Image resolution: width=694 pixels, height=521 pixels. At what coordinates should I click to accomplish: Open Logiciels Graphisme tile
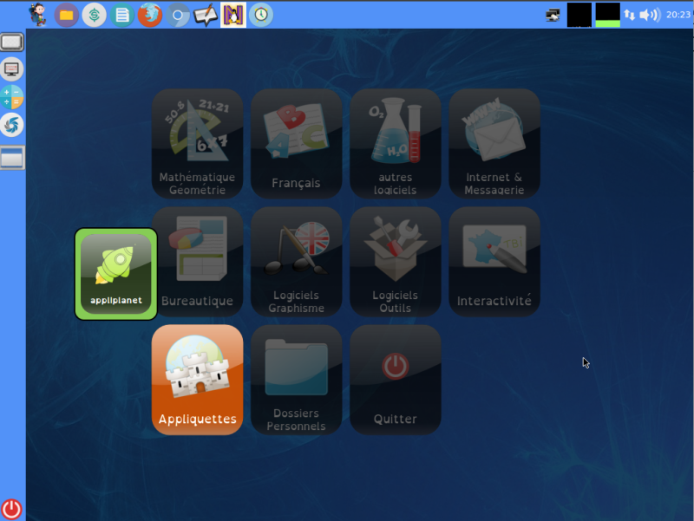296,262
